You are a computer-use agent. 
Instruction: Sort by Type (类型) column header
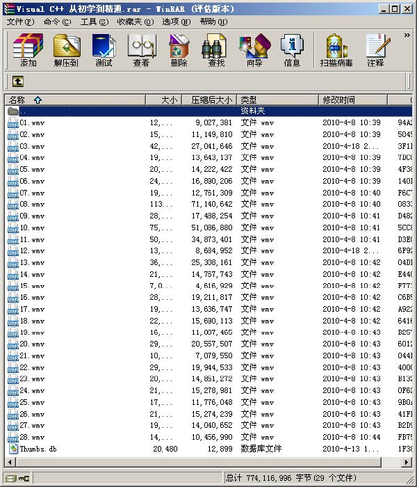tap(278, 100)
